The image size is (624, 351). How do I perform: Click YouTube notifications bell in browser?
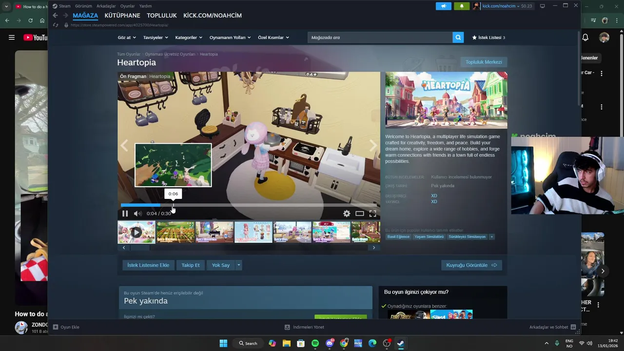click(x=585, y=38)
